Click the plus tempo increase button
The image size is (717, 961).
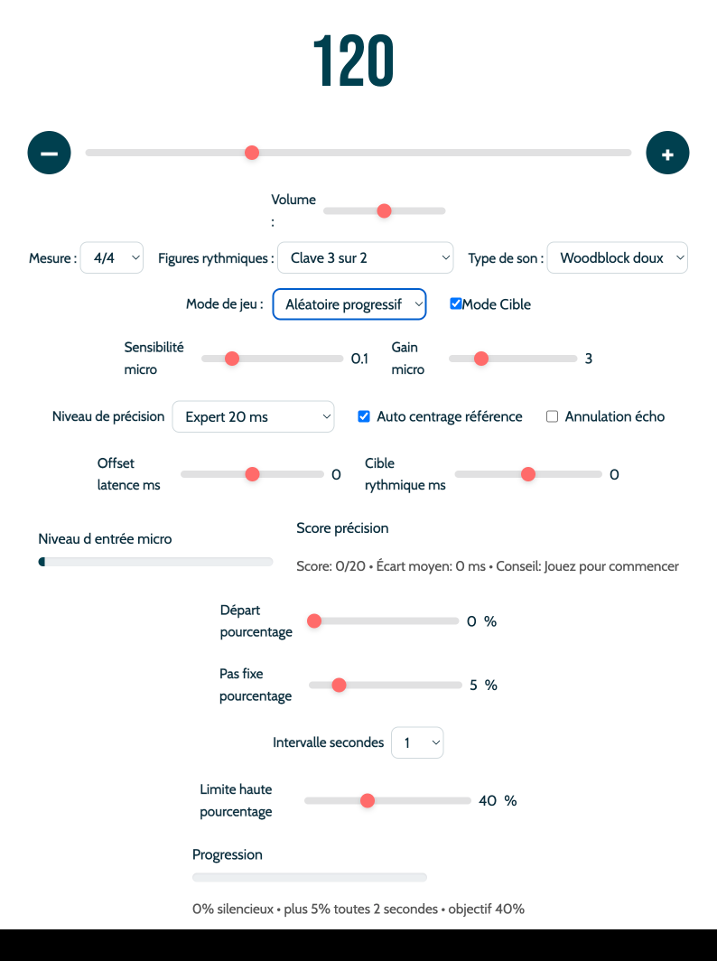(x=667, y=153)
